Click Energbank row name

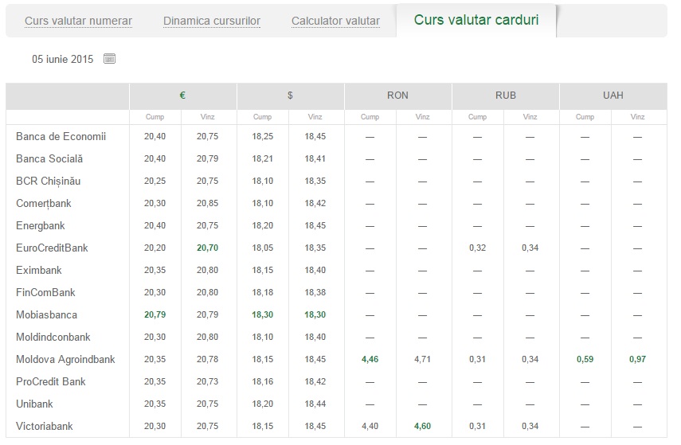pos(41,226)
